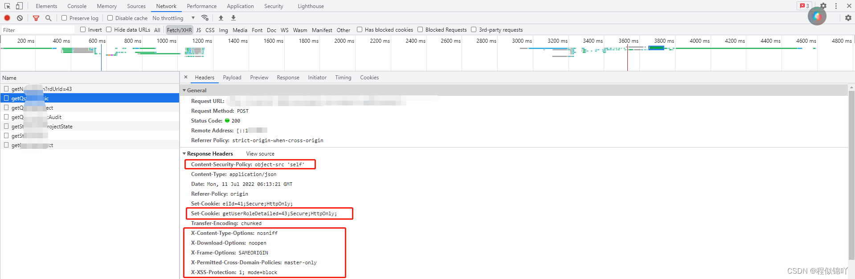Switch to the Elements panel

point(46,6)
